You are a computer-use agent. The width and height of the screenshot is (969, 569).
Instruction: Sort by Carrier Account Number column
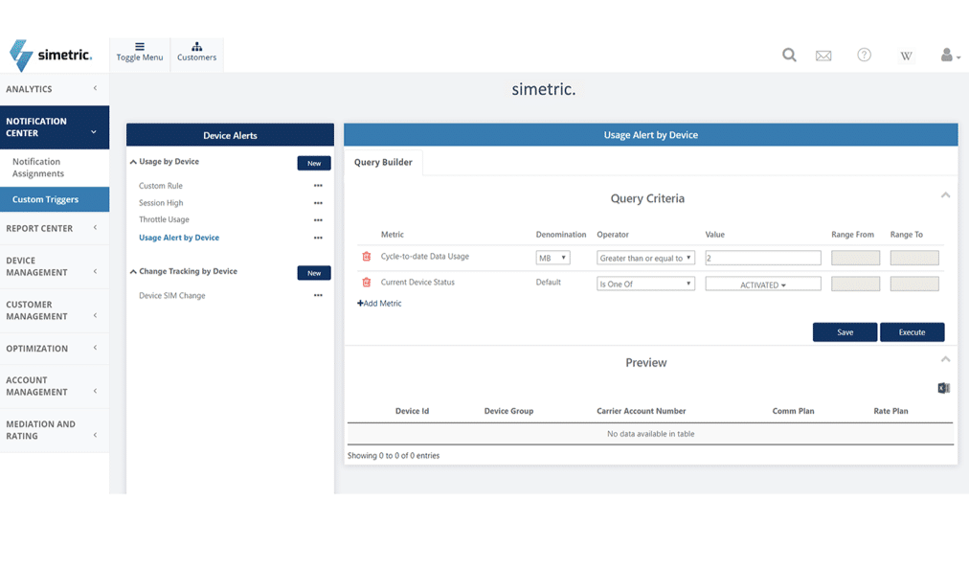pos(642,411)
